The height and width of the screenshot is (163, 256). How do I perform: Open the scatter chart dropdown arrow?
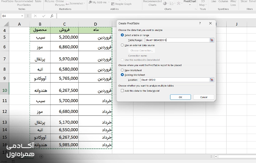175,3
